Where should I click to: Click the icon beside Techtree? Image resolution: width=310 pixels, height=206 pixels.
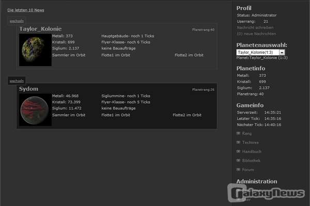coord(238,142)
